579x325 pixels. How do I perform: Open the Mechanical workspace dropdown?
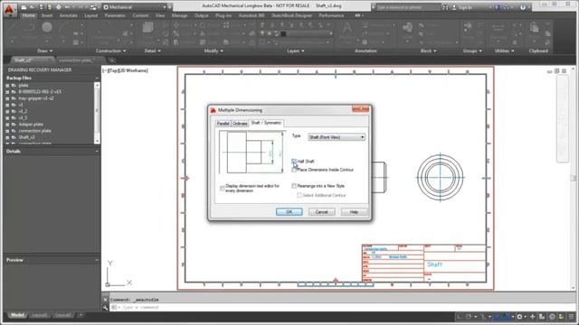135,7
